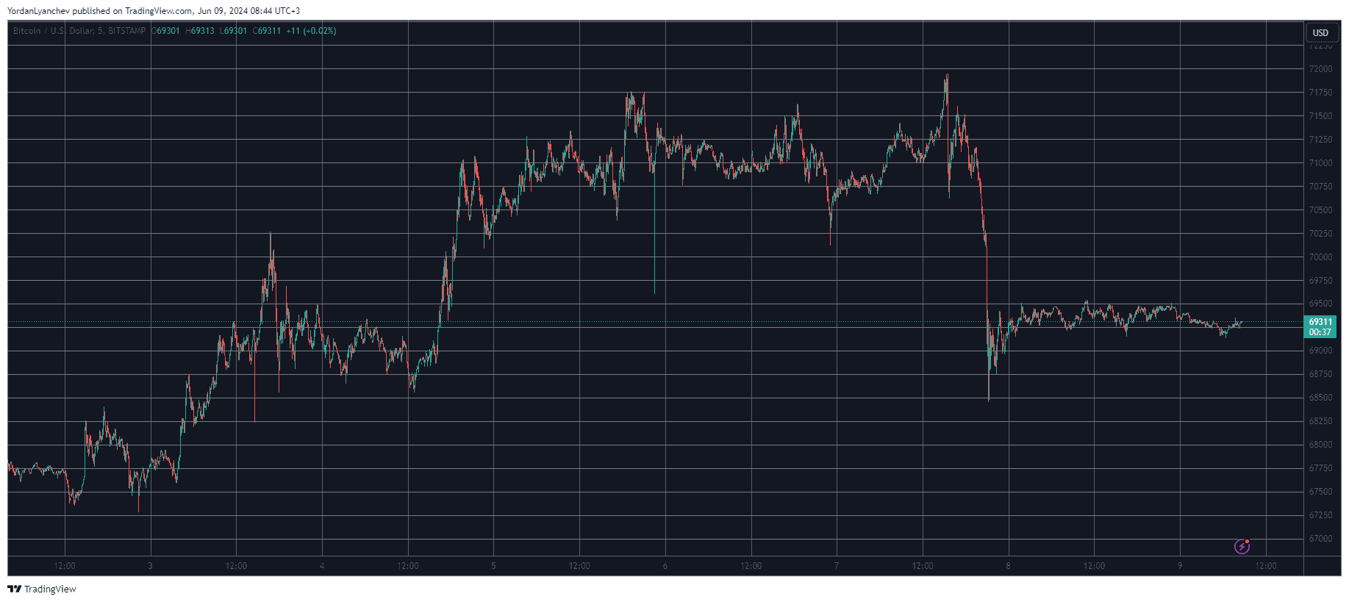This screenshot has height=602, width=1349.
Task: Click the 69750 price axis label
Action: 1320,281
